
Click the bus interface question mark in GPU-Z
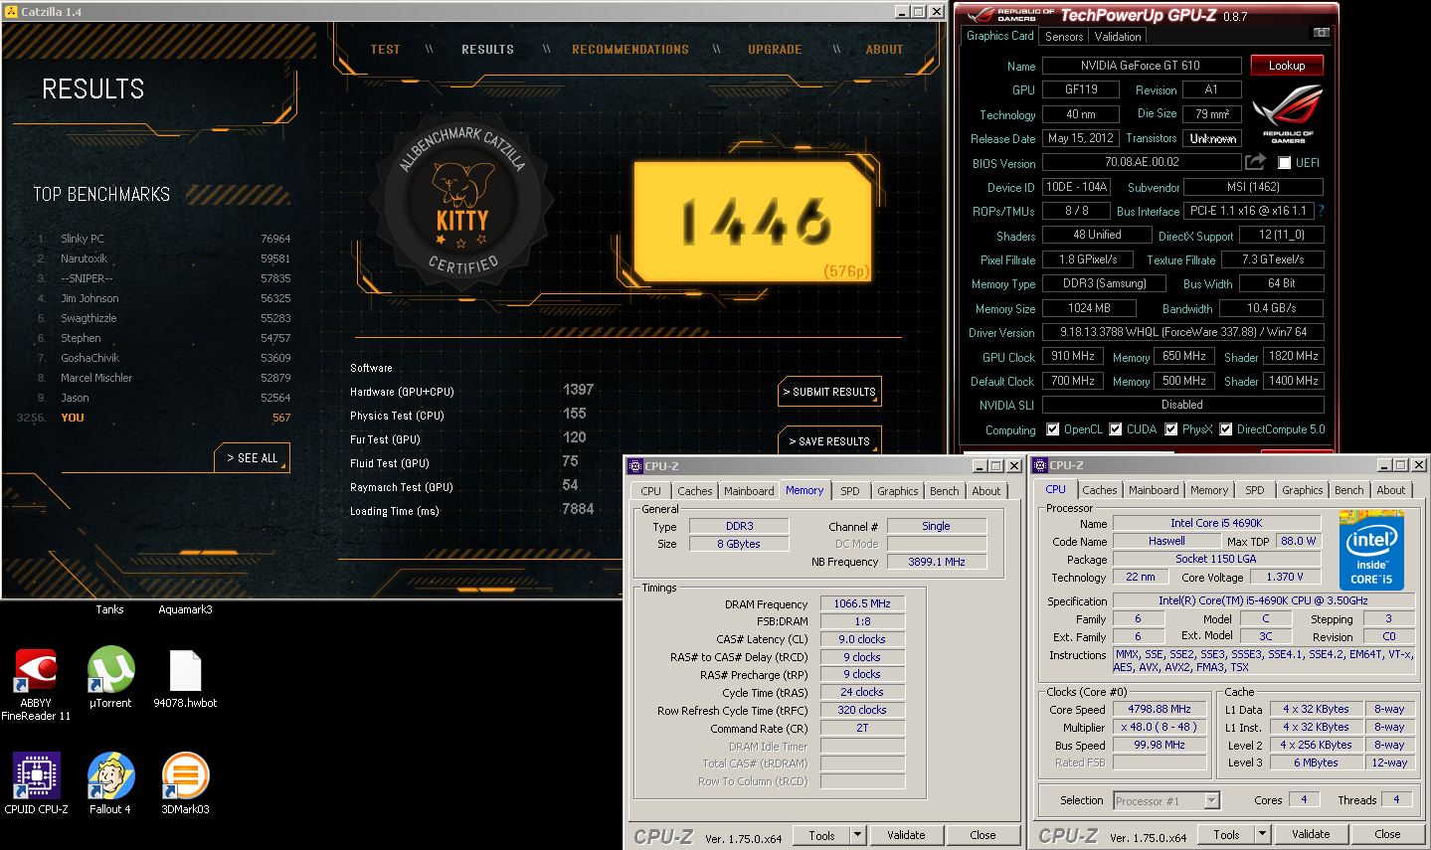point(1321,211)
